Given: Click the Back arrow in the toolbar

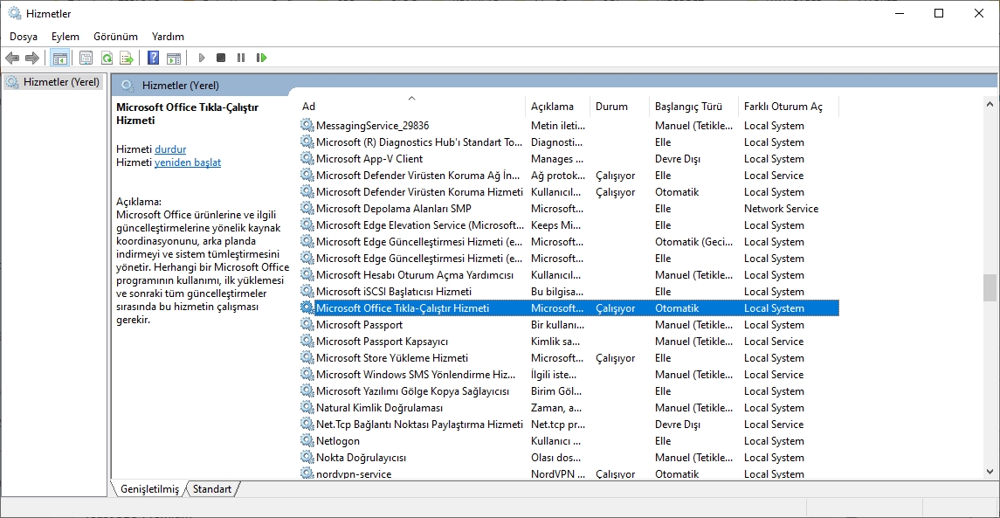Looking at the screenshot, I should (x=12, y=58).
